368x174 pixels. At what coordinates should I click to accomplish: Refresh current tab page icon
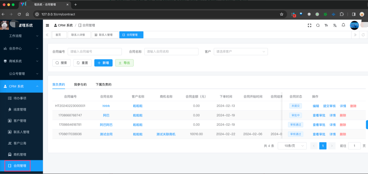pyautogui.click(x=363, y=35)
